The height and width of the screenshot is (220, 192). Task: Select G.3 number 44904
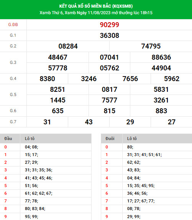[161, 68]
